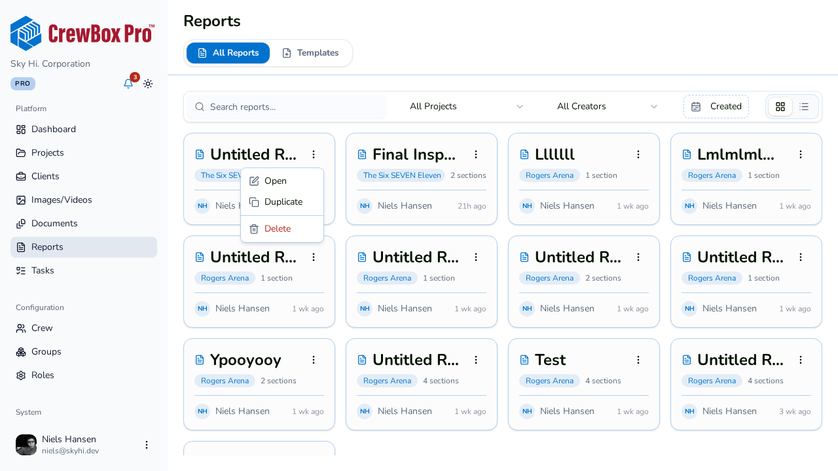
Task: Select Duplicate from the context menu
Action: [282, 202]
